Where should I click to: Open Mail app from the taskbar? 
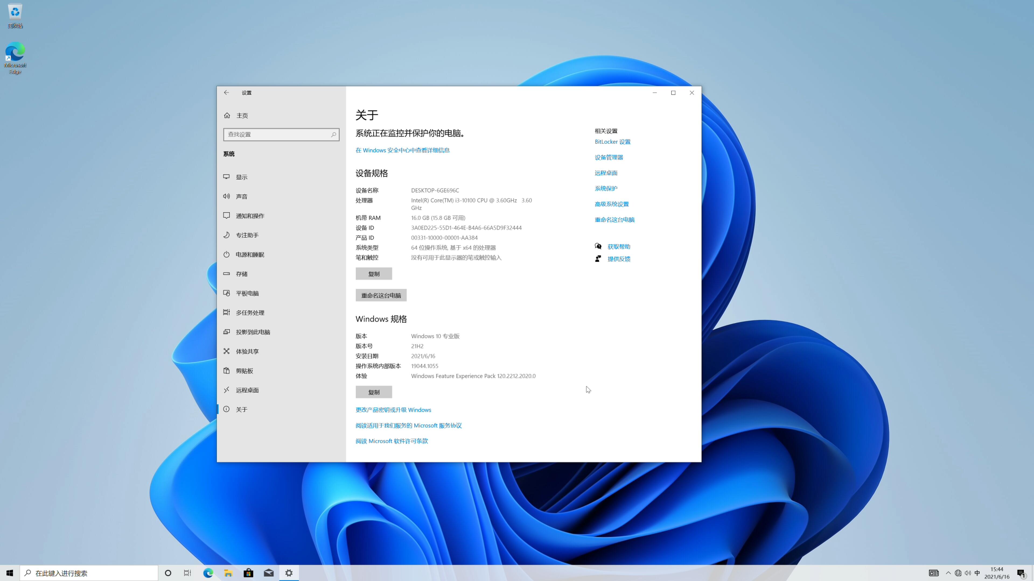(268, 573)
